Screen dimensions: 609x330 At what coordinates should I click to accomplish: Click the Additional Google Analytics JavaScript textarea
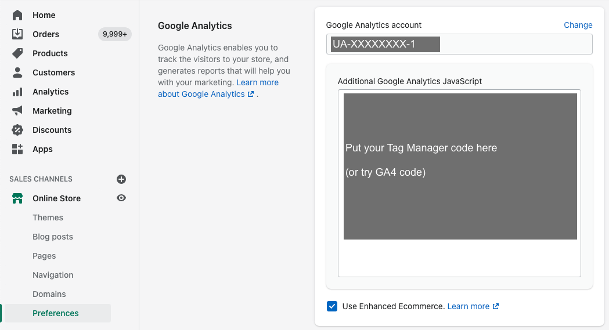[459, 258]
